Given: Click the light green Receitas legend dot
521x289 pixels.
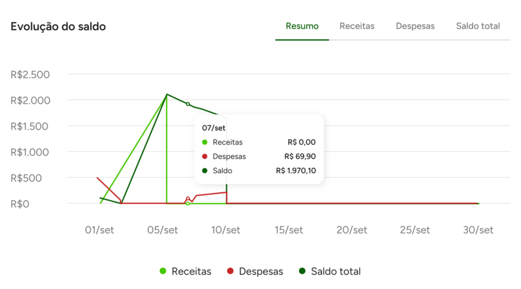Looking at the screenshot, I should tap(163, 271).
